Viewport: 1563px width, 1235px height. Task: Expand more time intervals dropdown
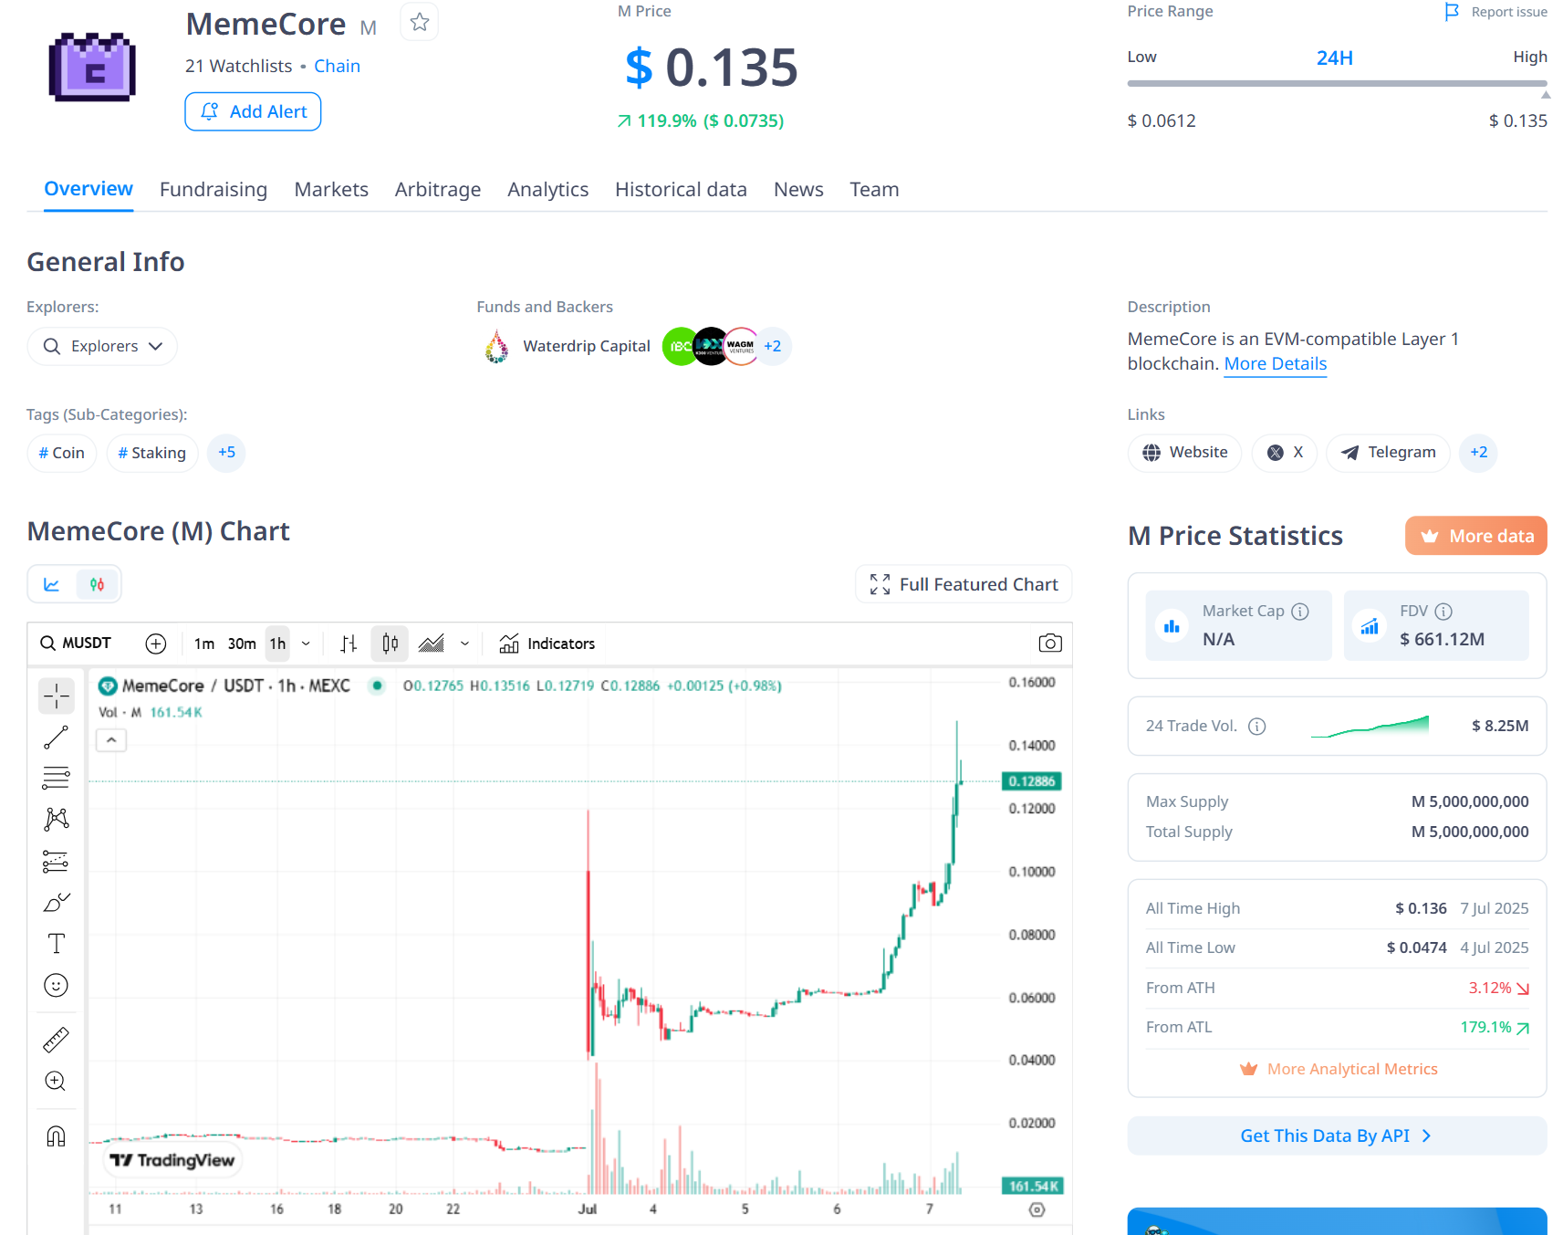306,644
